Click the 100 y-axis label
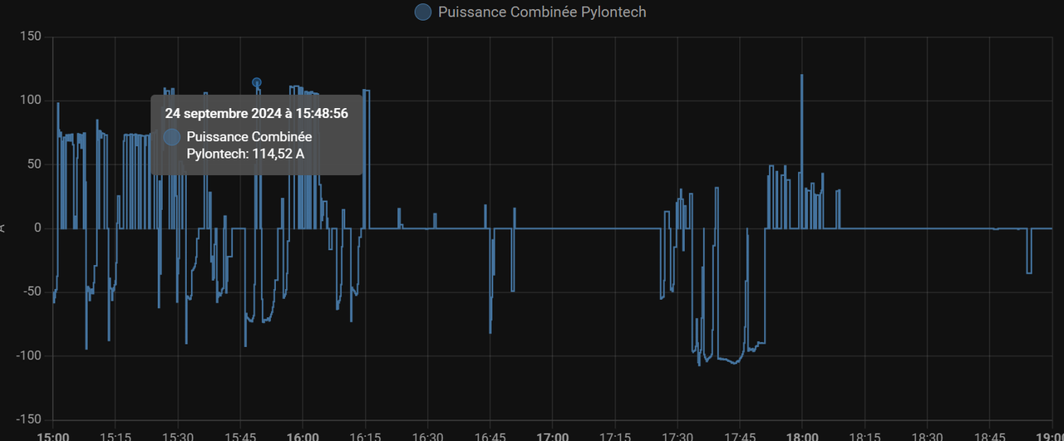The height and width of the screenshot is (441, 1064). (x=31, y=100)
